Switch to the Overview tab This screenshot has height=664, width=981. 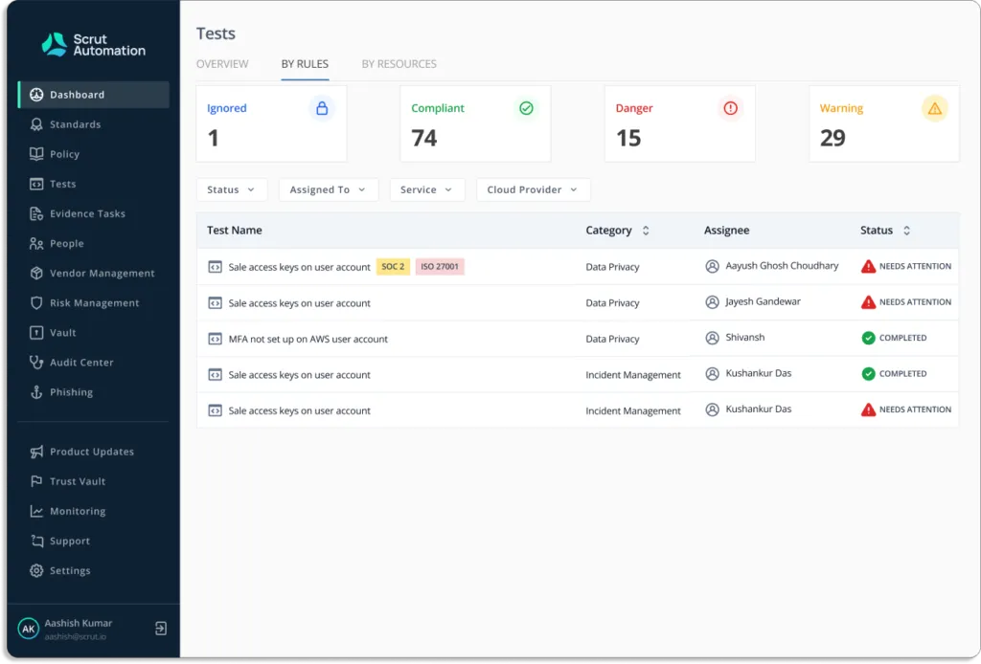[x=222, y=64]
